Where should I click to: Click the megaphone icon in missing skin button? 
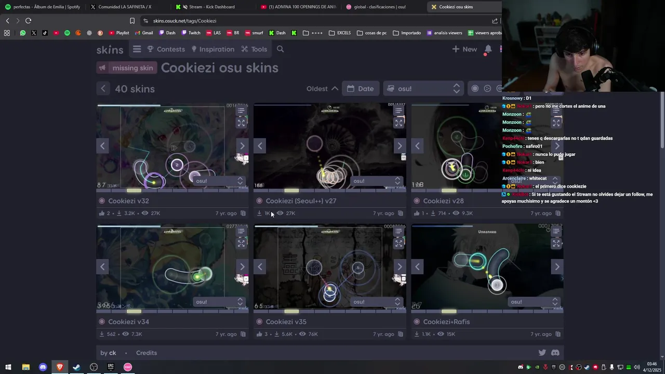102,68
